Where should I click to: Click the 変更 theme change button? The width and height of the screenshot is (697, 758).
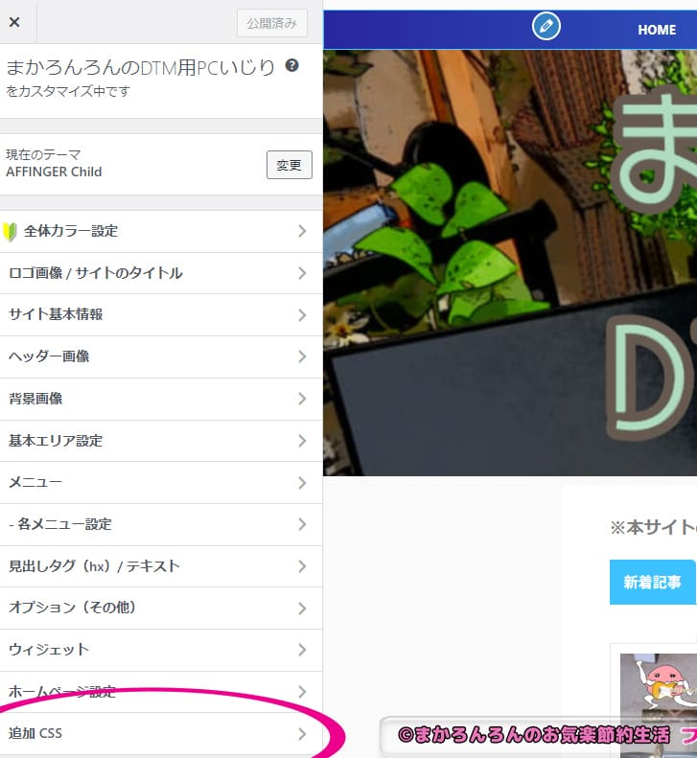[290, 165]
